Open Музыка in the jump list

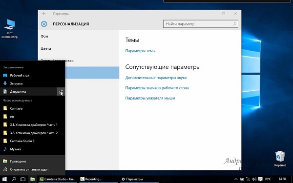point(33,149)
